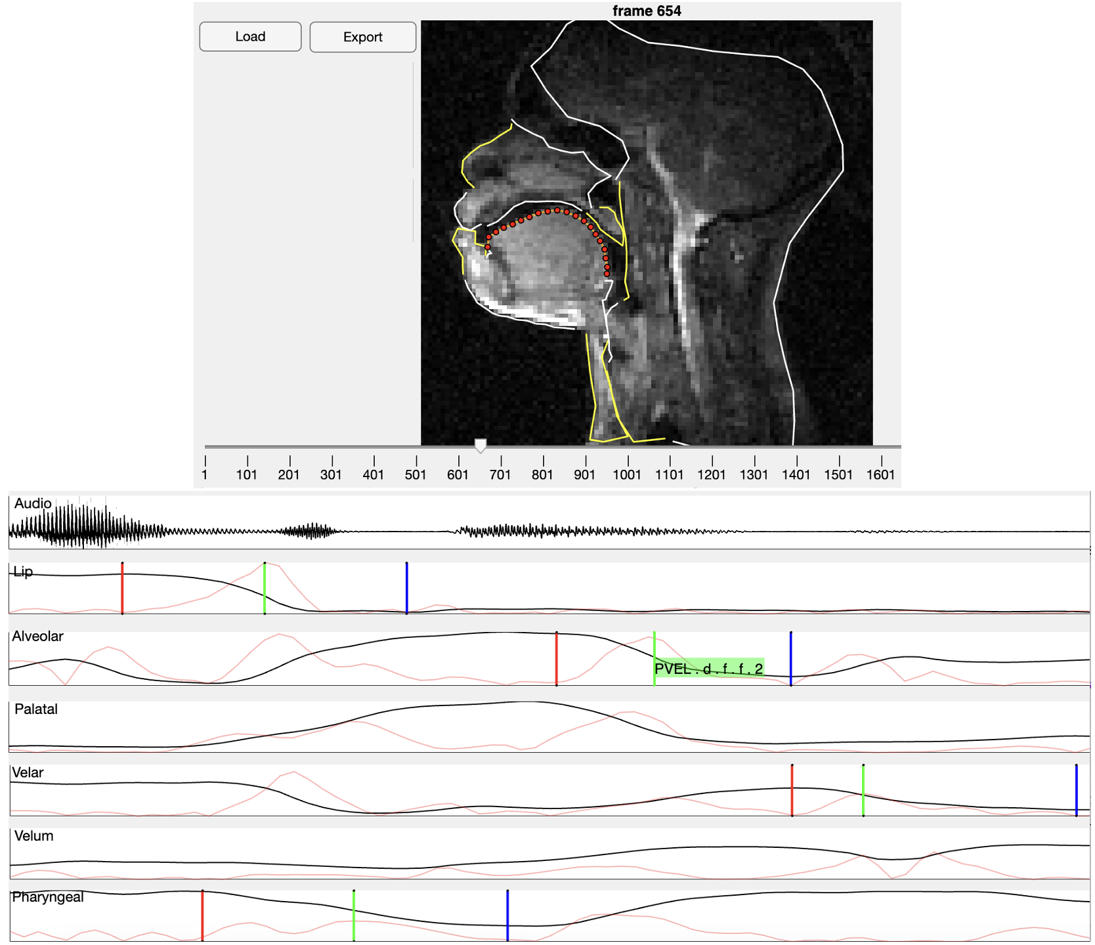Select the red marker in Pharyngeal track
The height and width of the screenshot is (945, 1095).
tap(202, 915)
